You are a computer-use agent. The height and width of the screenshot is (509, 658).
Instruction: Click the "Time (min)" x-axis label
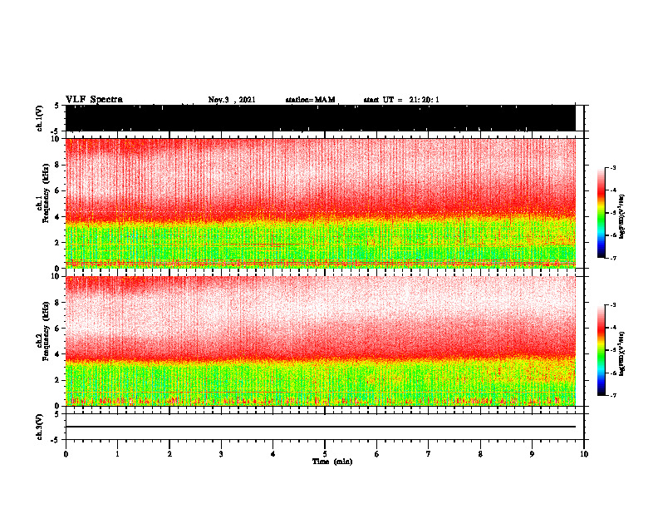(332, 462)
